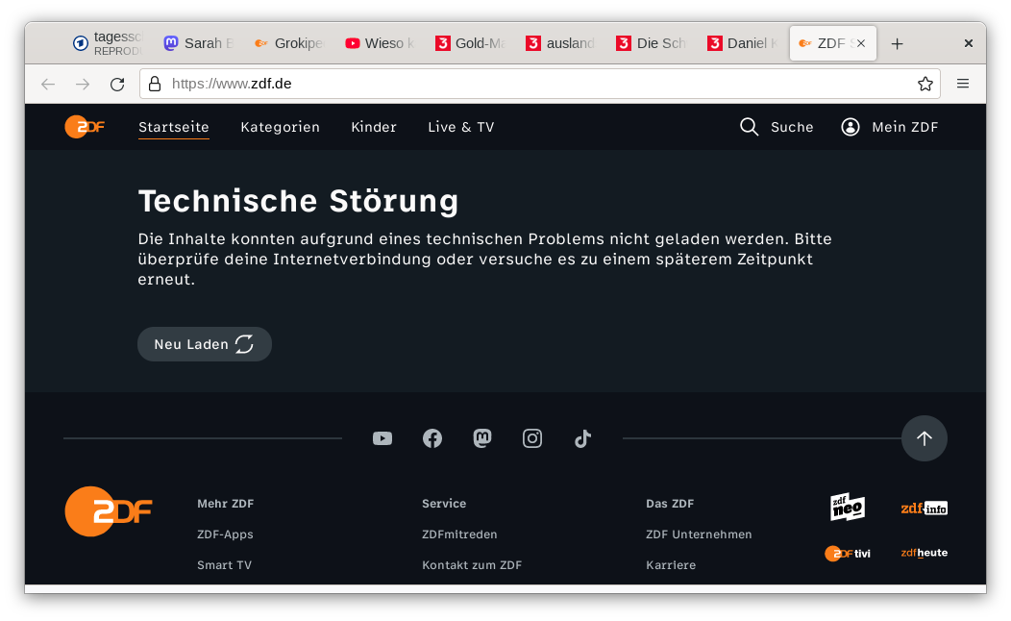Switch to the Wieso YouTube tab
Screen dimensions: 1011x621
379,43
